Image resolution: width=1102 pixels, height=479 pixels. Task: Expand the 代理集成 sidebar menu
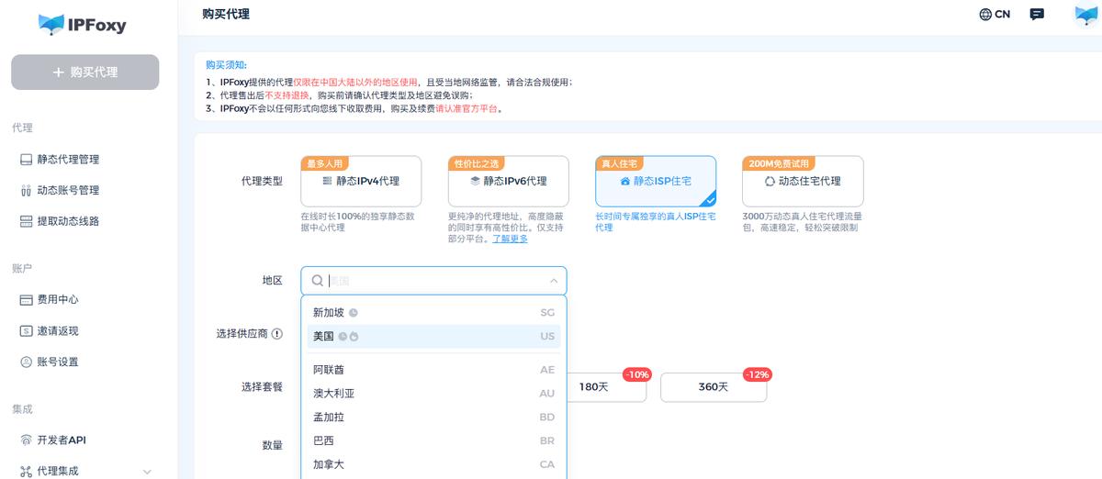(147, 472)
